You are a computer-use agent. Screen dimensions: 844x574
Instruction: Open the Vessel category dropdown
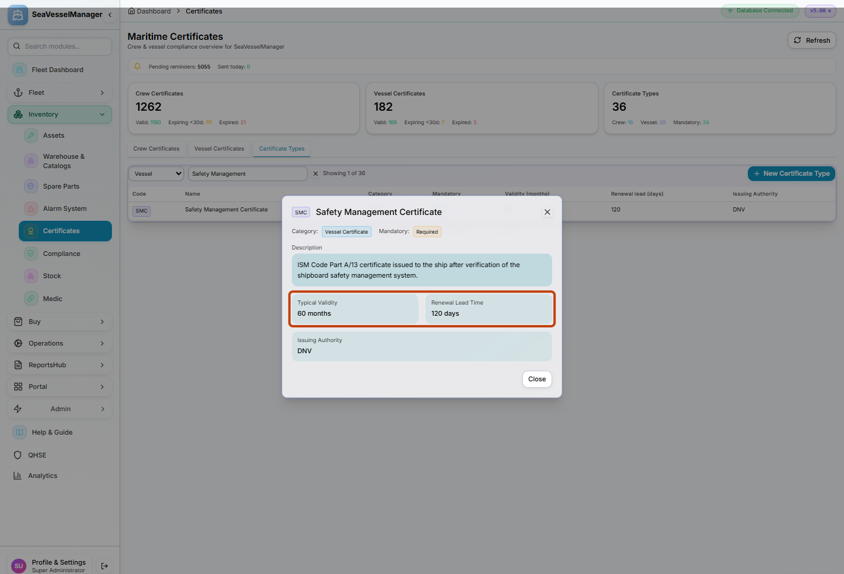156,173
